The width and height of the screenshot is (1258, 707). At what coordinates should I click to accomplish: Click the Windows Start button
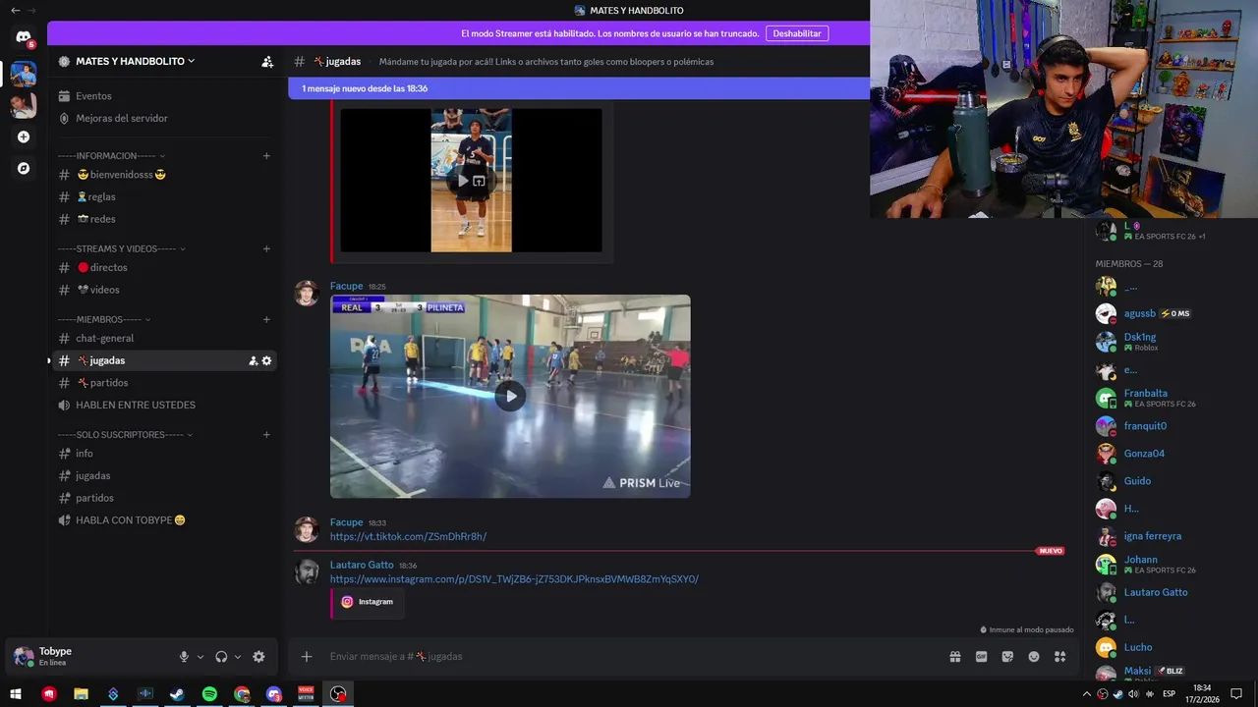16,694
